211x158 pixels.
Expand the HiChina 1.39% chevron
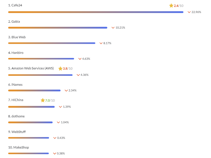tap(61, 107)
